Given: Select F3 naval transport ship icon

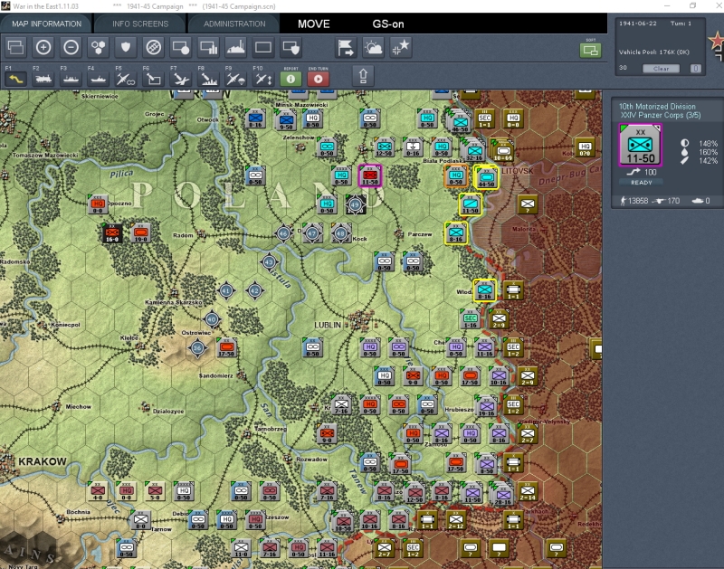Looking at the screenshot, I should [x=71, y=79].
